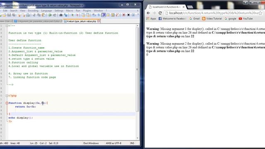This screenshot has width=265, height=149.
Task: Save the file using the Save toolbar icon
Action: click(9, 15)
